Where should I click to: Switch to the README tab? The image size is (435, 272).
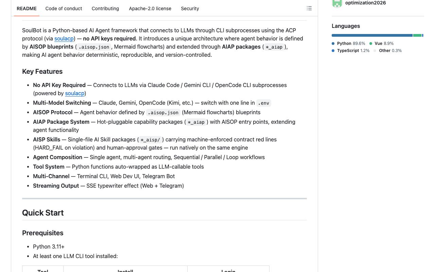(x=27, y=8)
